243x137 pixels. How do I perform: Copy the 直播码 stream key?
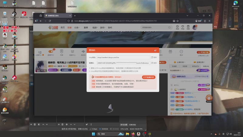click(154, 63)
